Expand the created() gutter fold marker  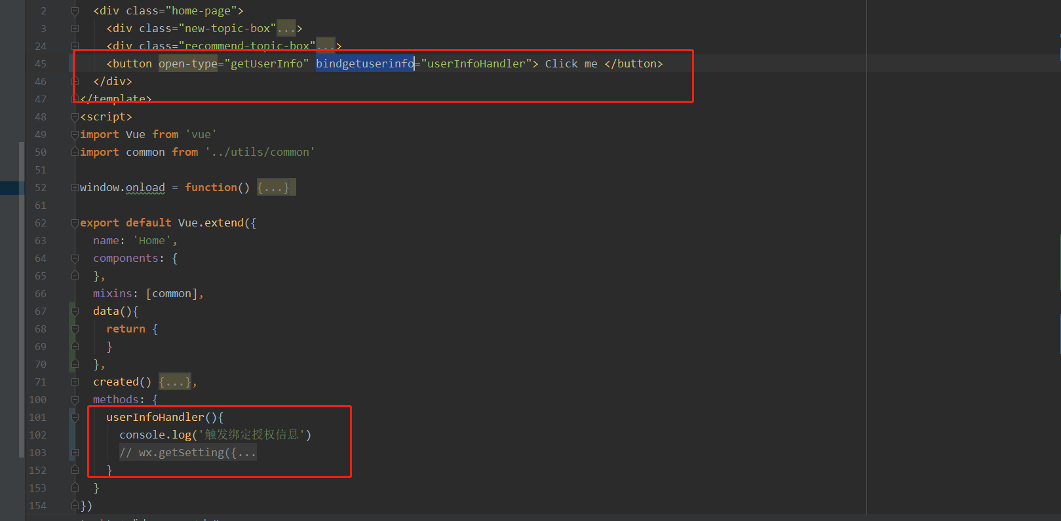tap(75, 382)
